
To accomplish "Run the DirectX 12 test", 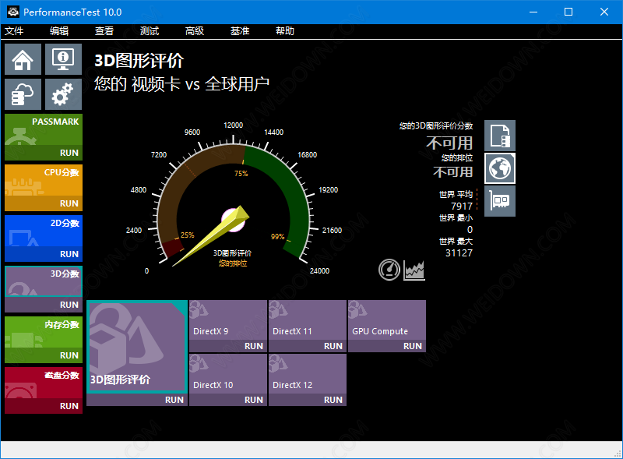I will (x=308, y=400).
